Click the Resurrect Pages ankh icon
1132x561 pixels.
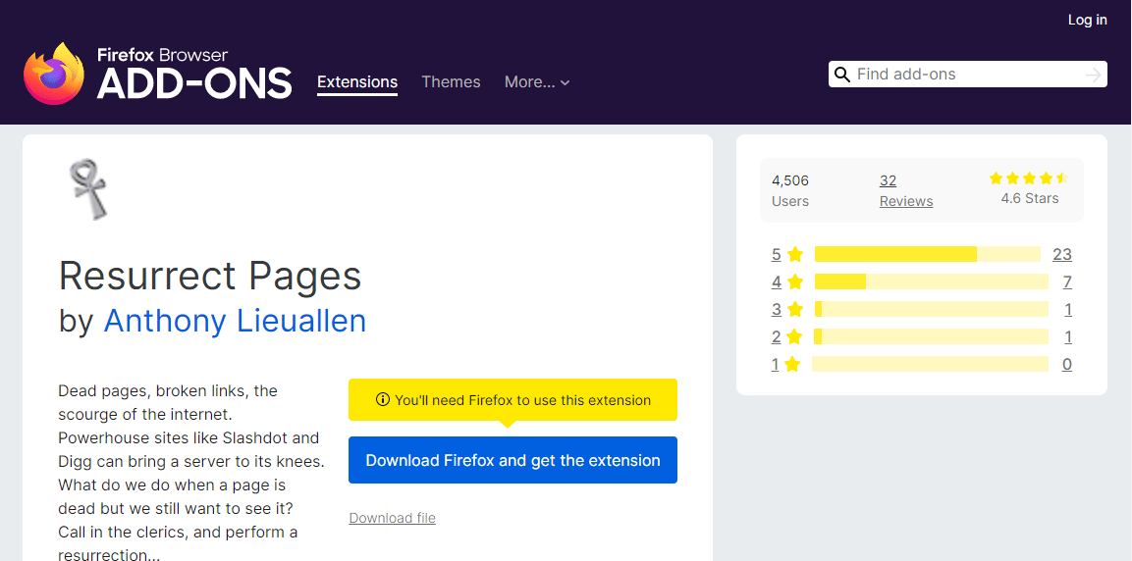[87, 189]
